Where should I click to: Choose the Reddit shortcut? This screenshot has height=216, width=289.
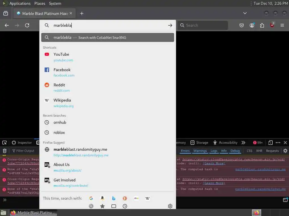pyautogui.click(x=108, y=88)
